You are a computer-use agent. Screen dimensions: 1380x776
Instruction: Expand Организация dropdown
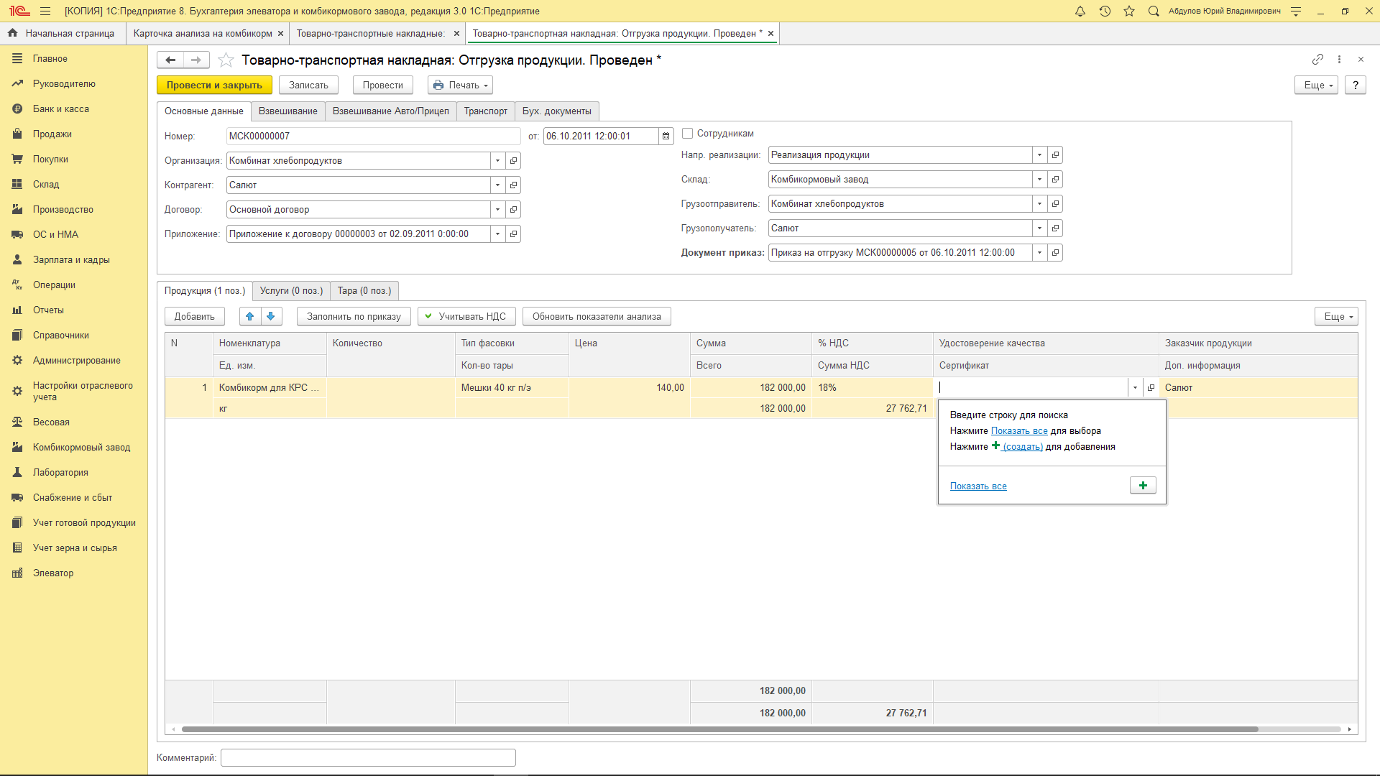click(497, 160)
